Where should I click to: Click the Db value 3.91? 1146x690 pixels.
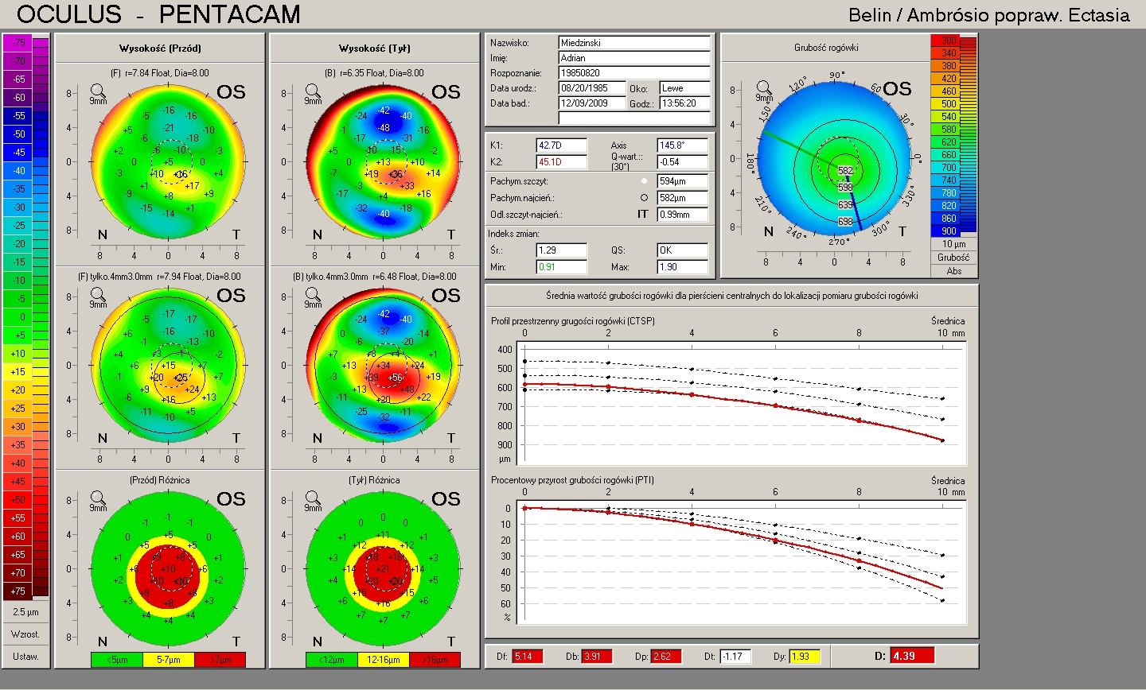597,657
